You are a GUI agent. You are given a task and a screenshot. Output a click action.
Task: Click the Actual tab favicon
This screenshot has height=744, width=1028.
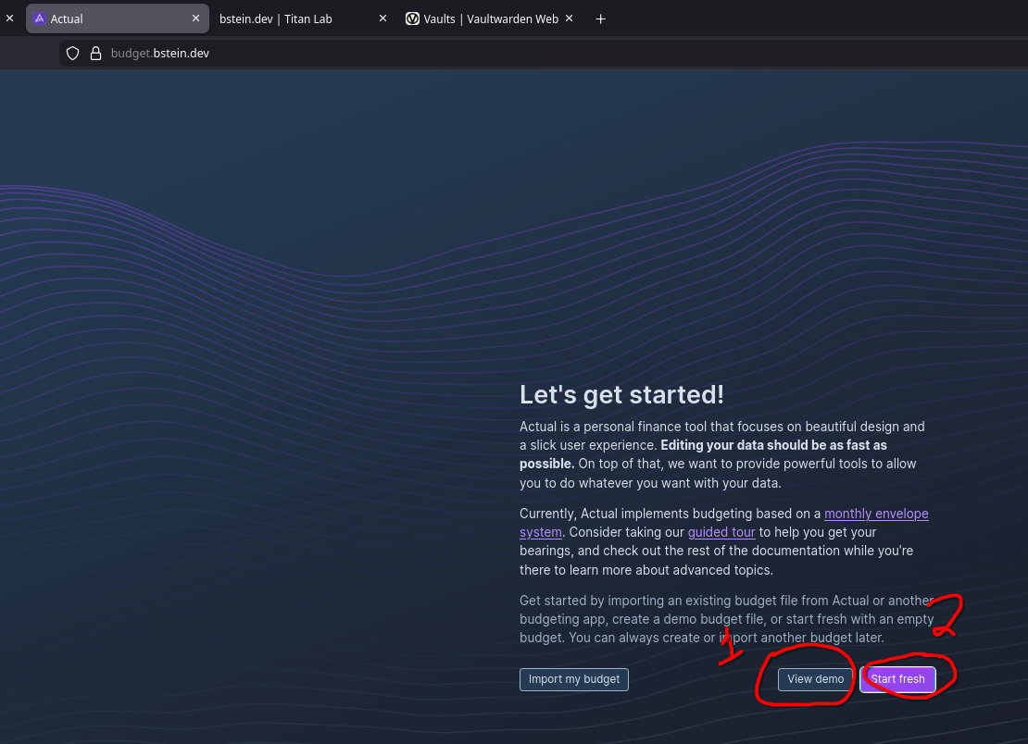tap(39, 19)
